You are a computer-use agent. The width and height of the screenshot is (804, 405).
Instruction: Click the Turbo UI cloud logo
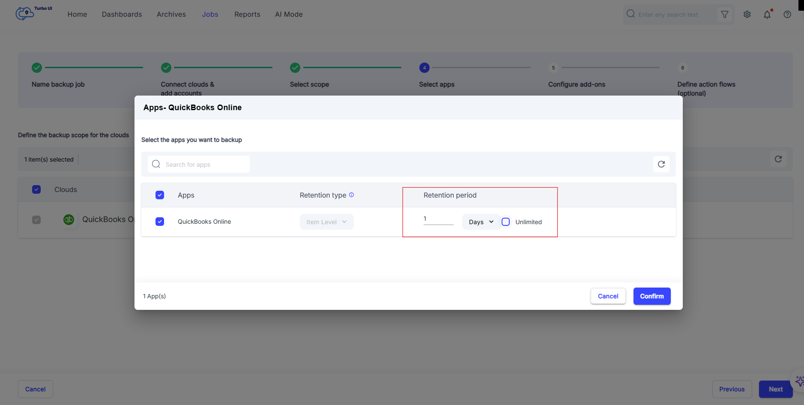[25, 13]
